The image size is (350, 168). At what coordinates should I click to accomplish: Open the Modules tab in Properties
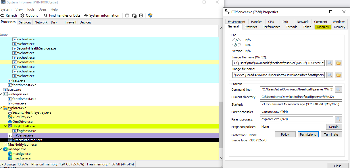(x=323, y=27)
